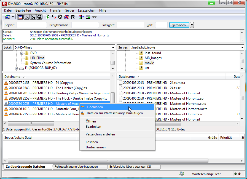Disconnect from server icon
This screenshot has height=179, width=247.
coord(67,17)
